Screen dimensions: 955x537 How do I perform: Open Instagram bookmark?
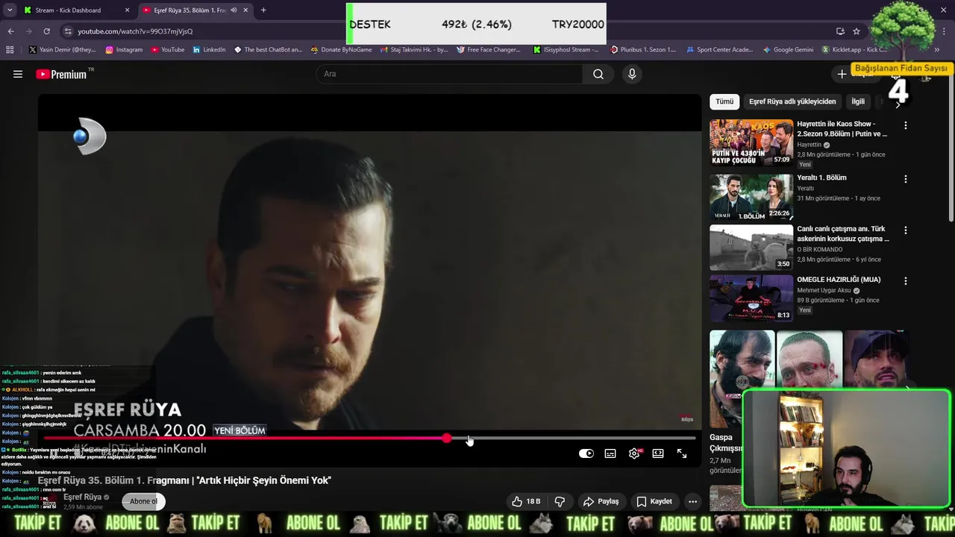coord(124,50)
